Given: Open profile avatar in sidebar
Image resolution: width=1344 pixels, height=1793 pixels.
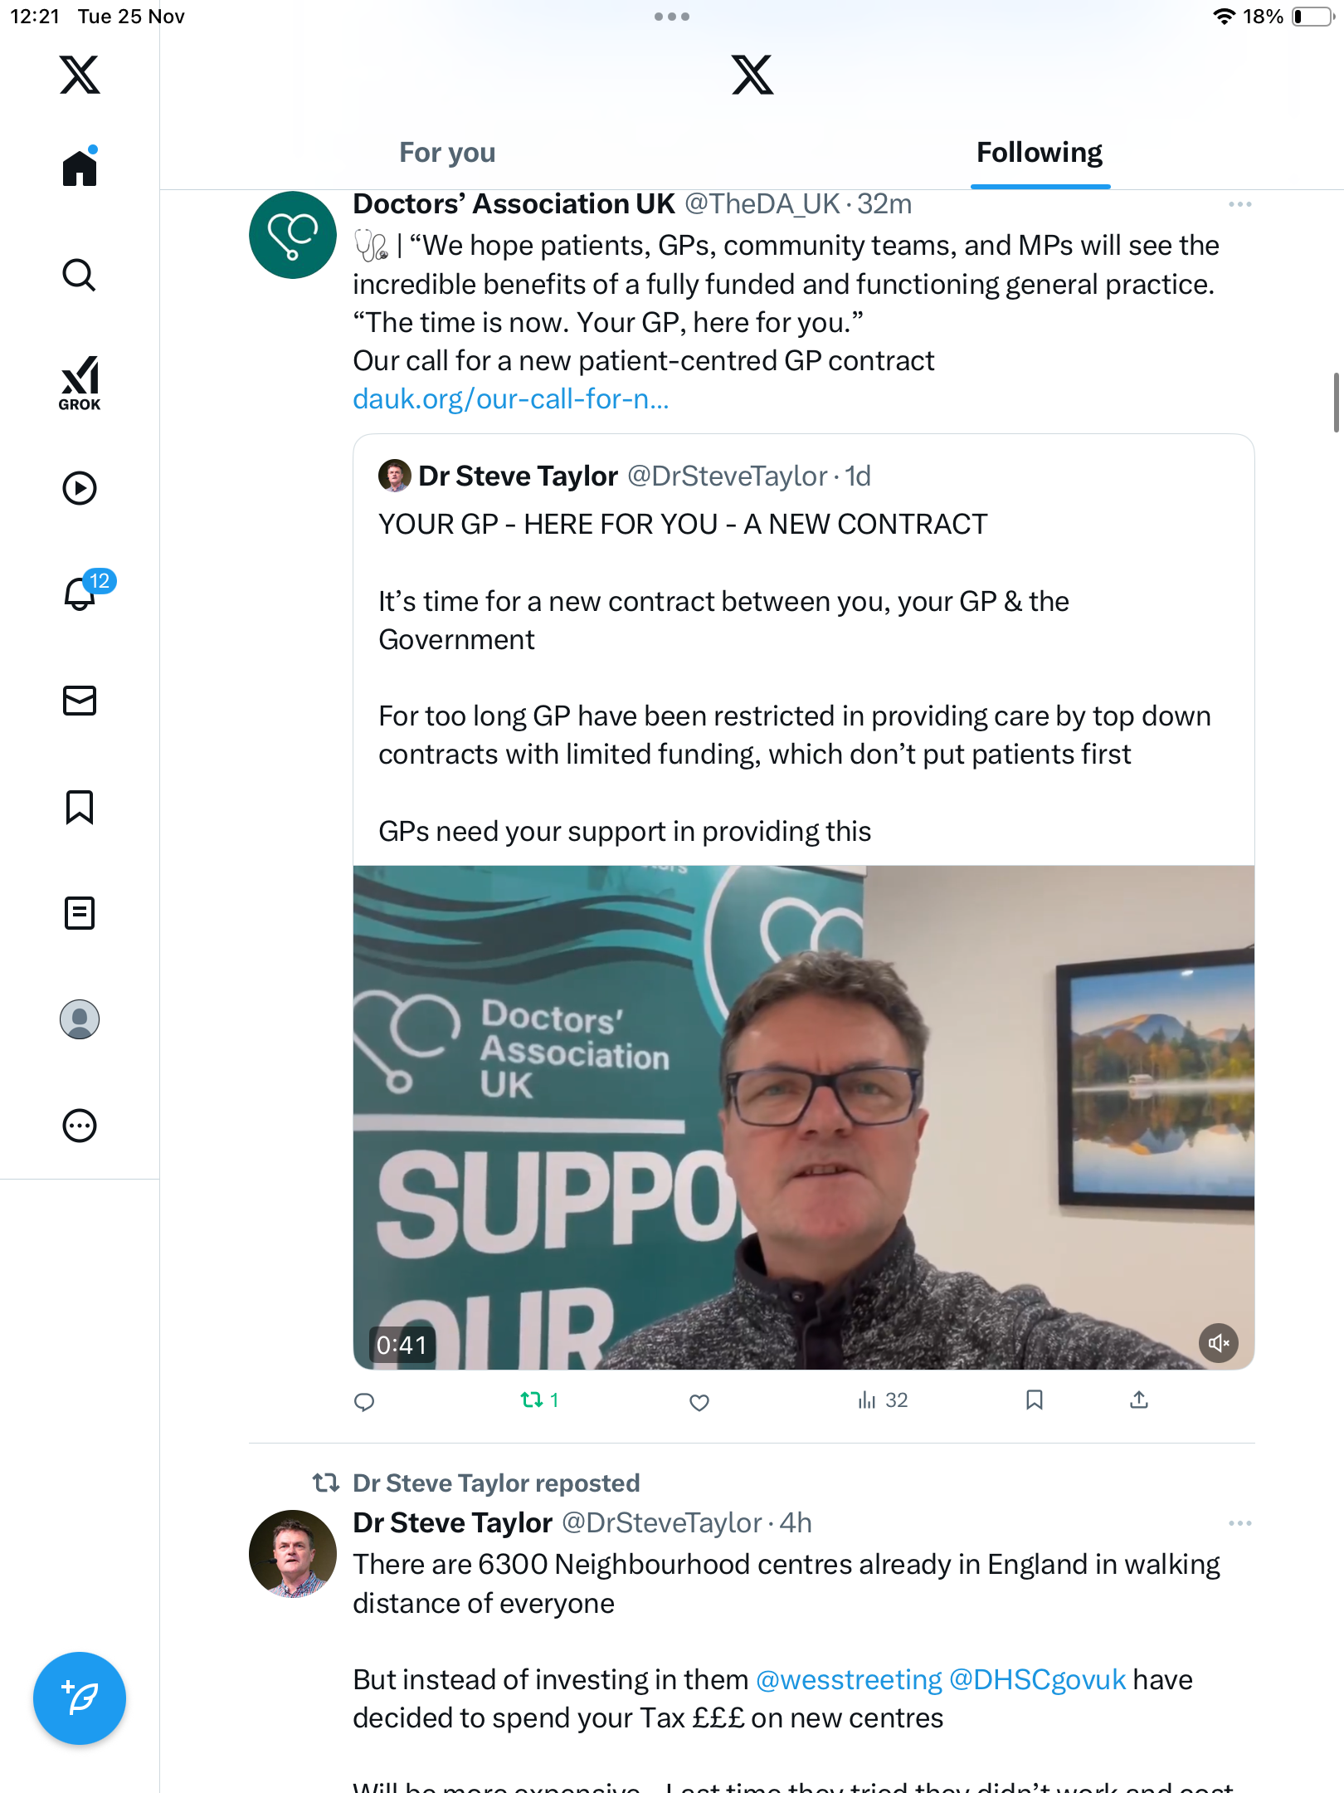Looking at the screenshot, I should [80, 1019].
